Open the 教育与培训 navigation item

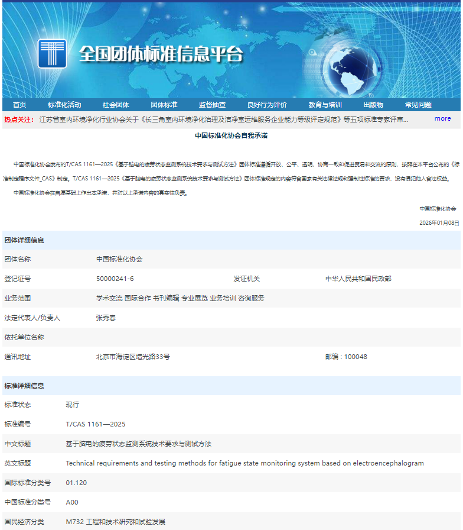[325, 105]
